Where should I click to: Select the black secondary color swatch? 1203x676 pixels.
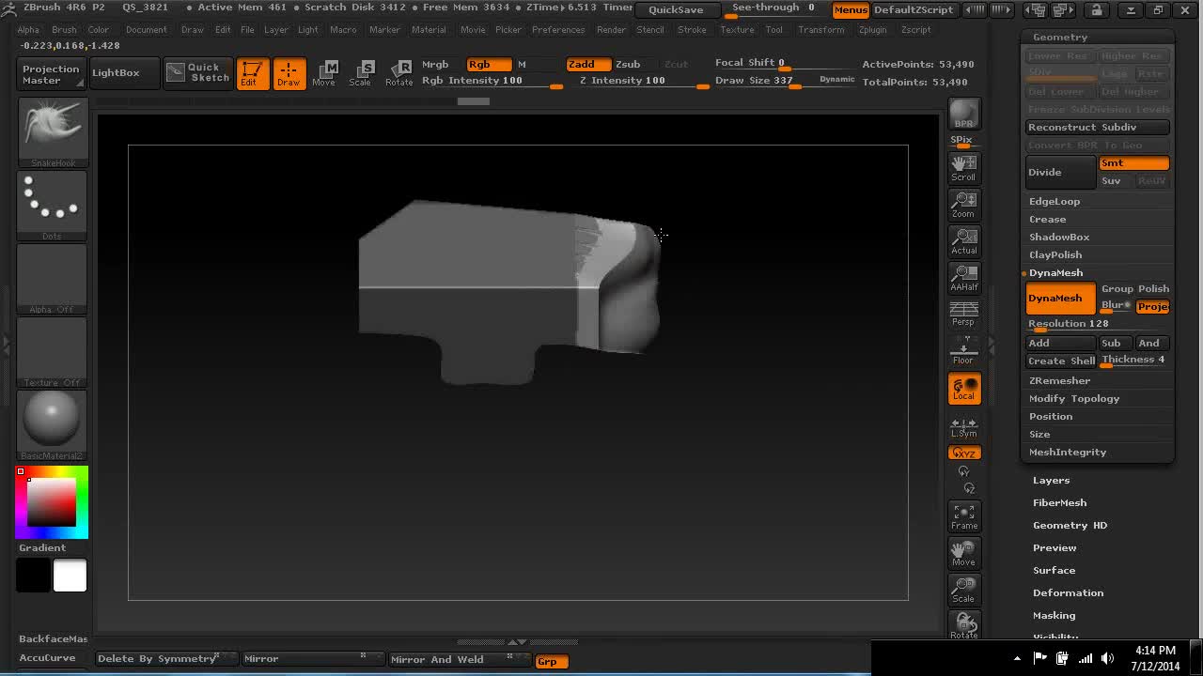point(33,576)
